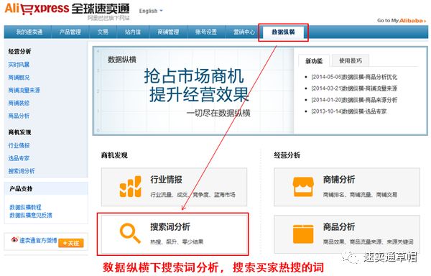Screen dimensions: 431x276
Task: Open 商铺流量来源 in sidebar
Action: [24, 90]
